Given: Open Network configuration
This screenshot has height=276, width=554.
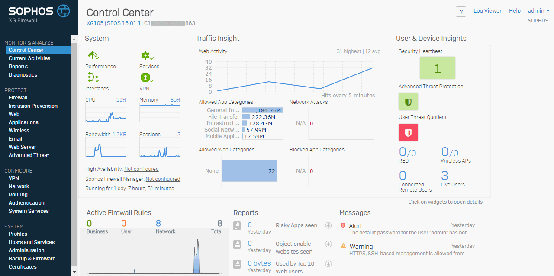Looking at the screenshot, I should (x=19, y=186).
